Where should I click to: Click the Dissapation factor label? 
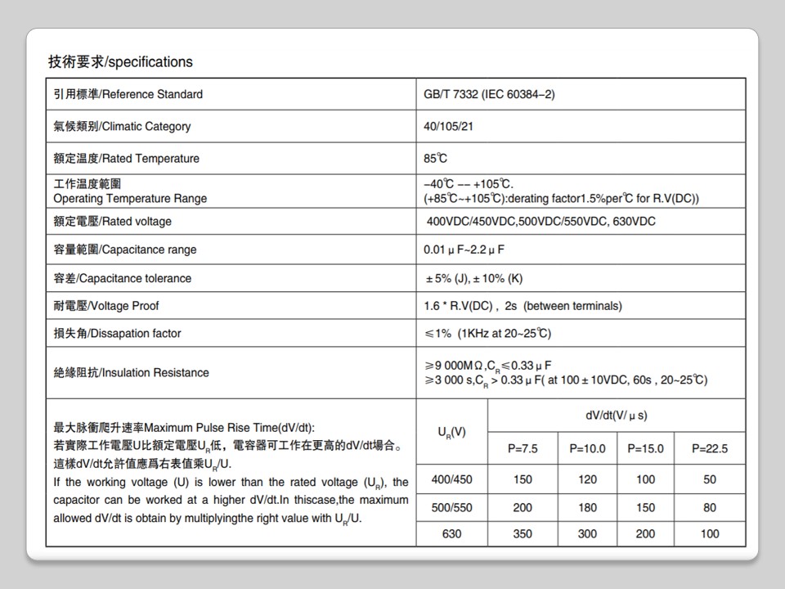pos(117,334)
